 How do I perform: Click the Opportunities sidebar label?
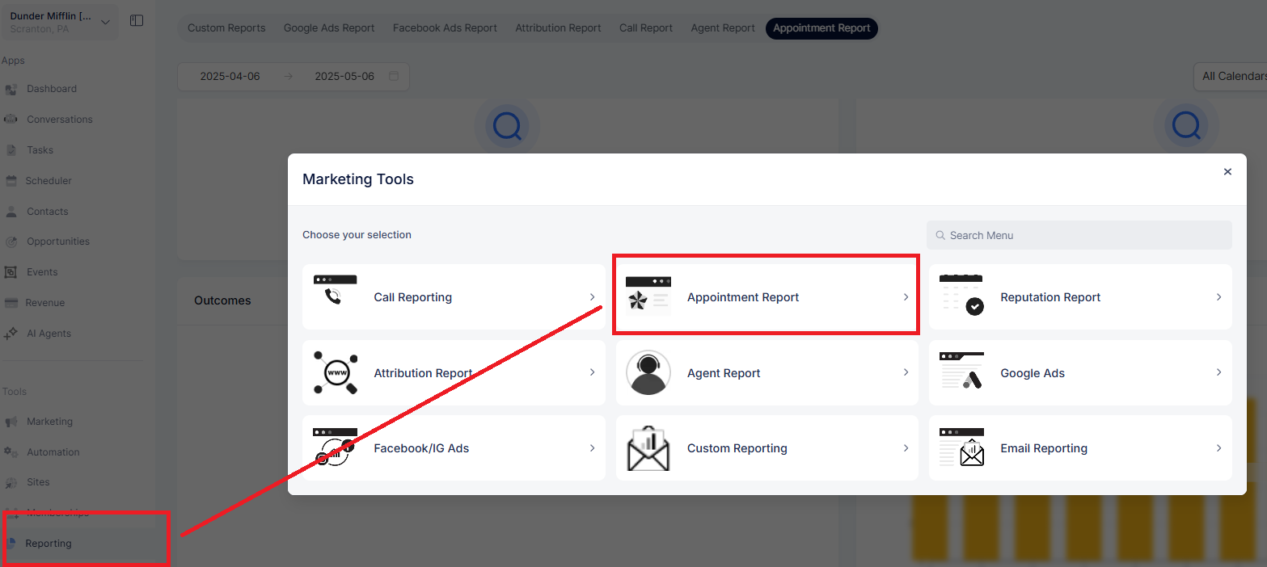58,241
